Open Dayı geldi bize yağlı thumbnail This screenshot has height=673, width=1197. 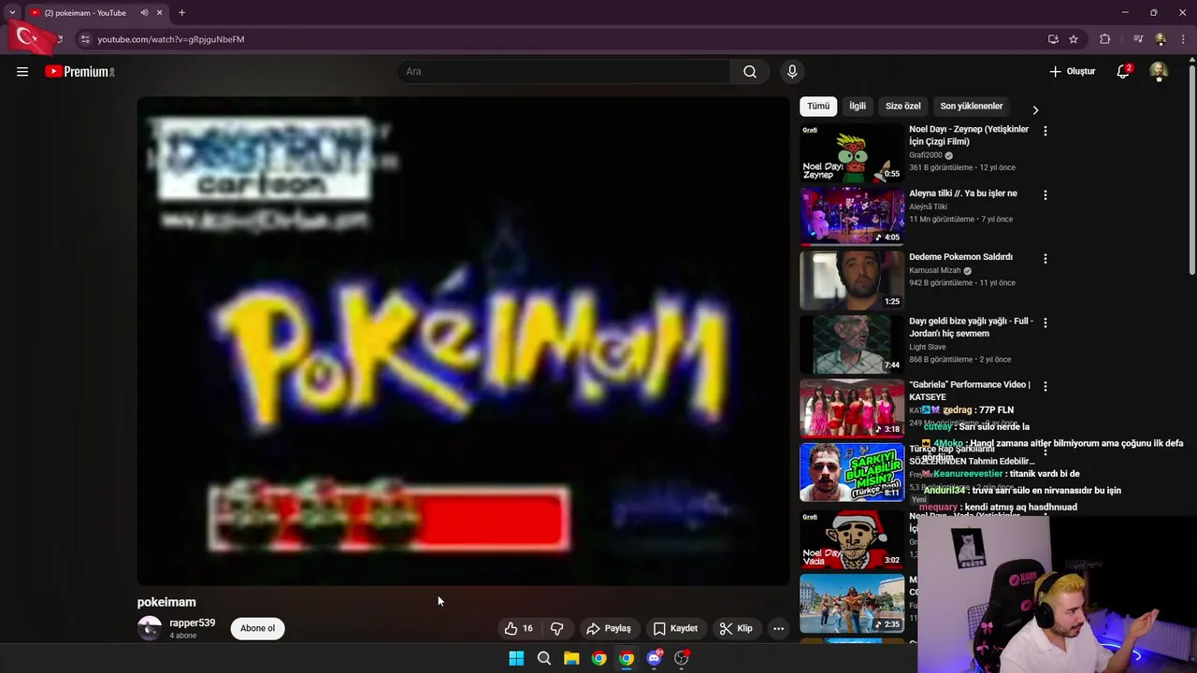pyautogui.click(x=852, y=344)
